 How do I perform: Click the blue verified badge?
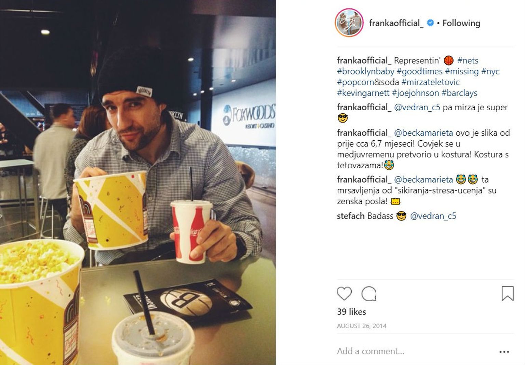click(431, 23)
